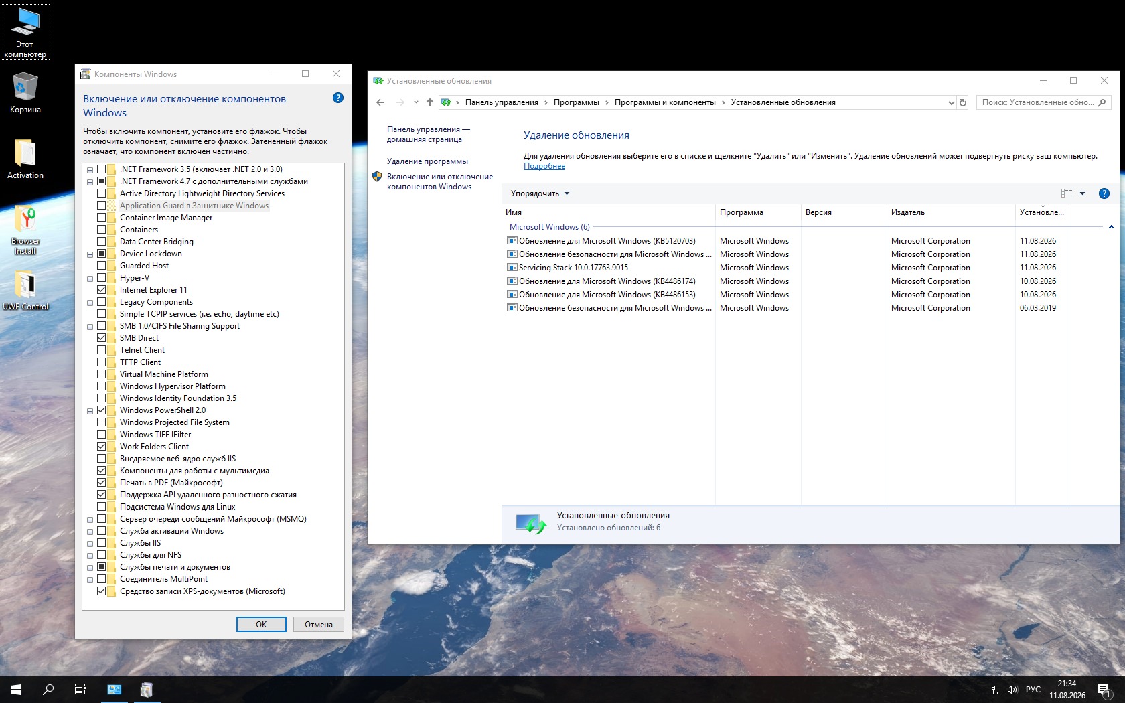
Task: Expand the Службы IIS node
Action: click(90, 544)
